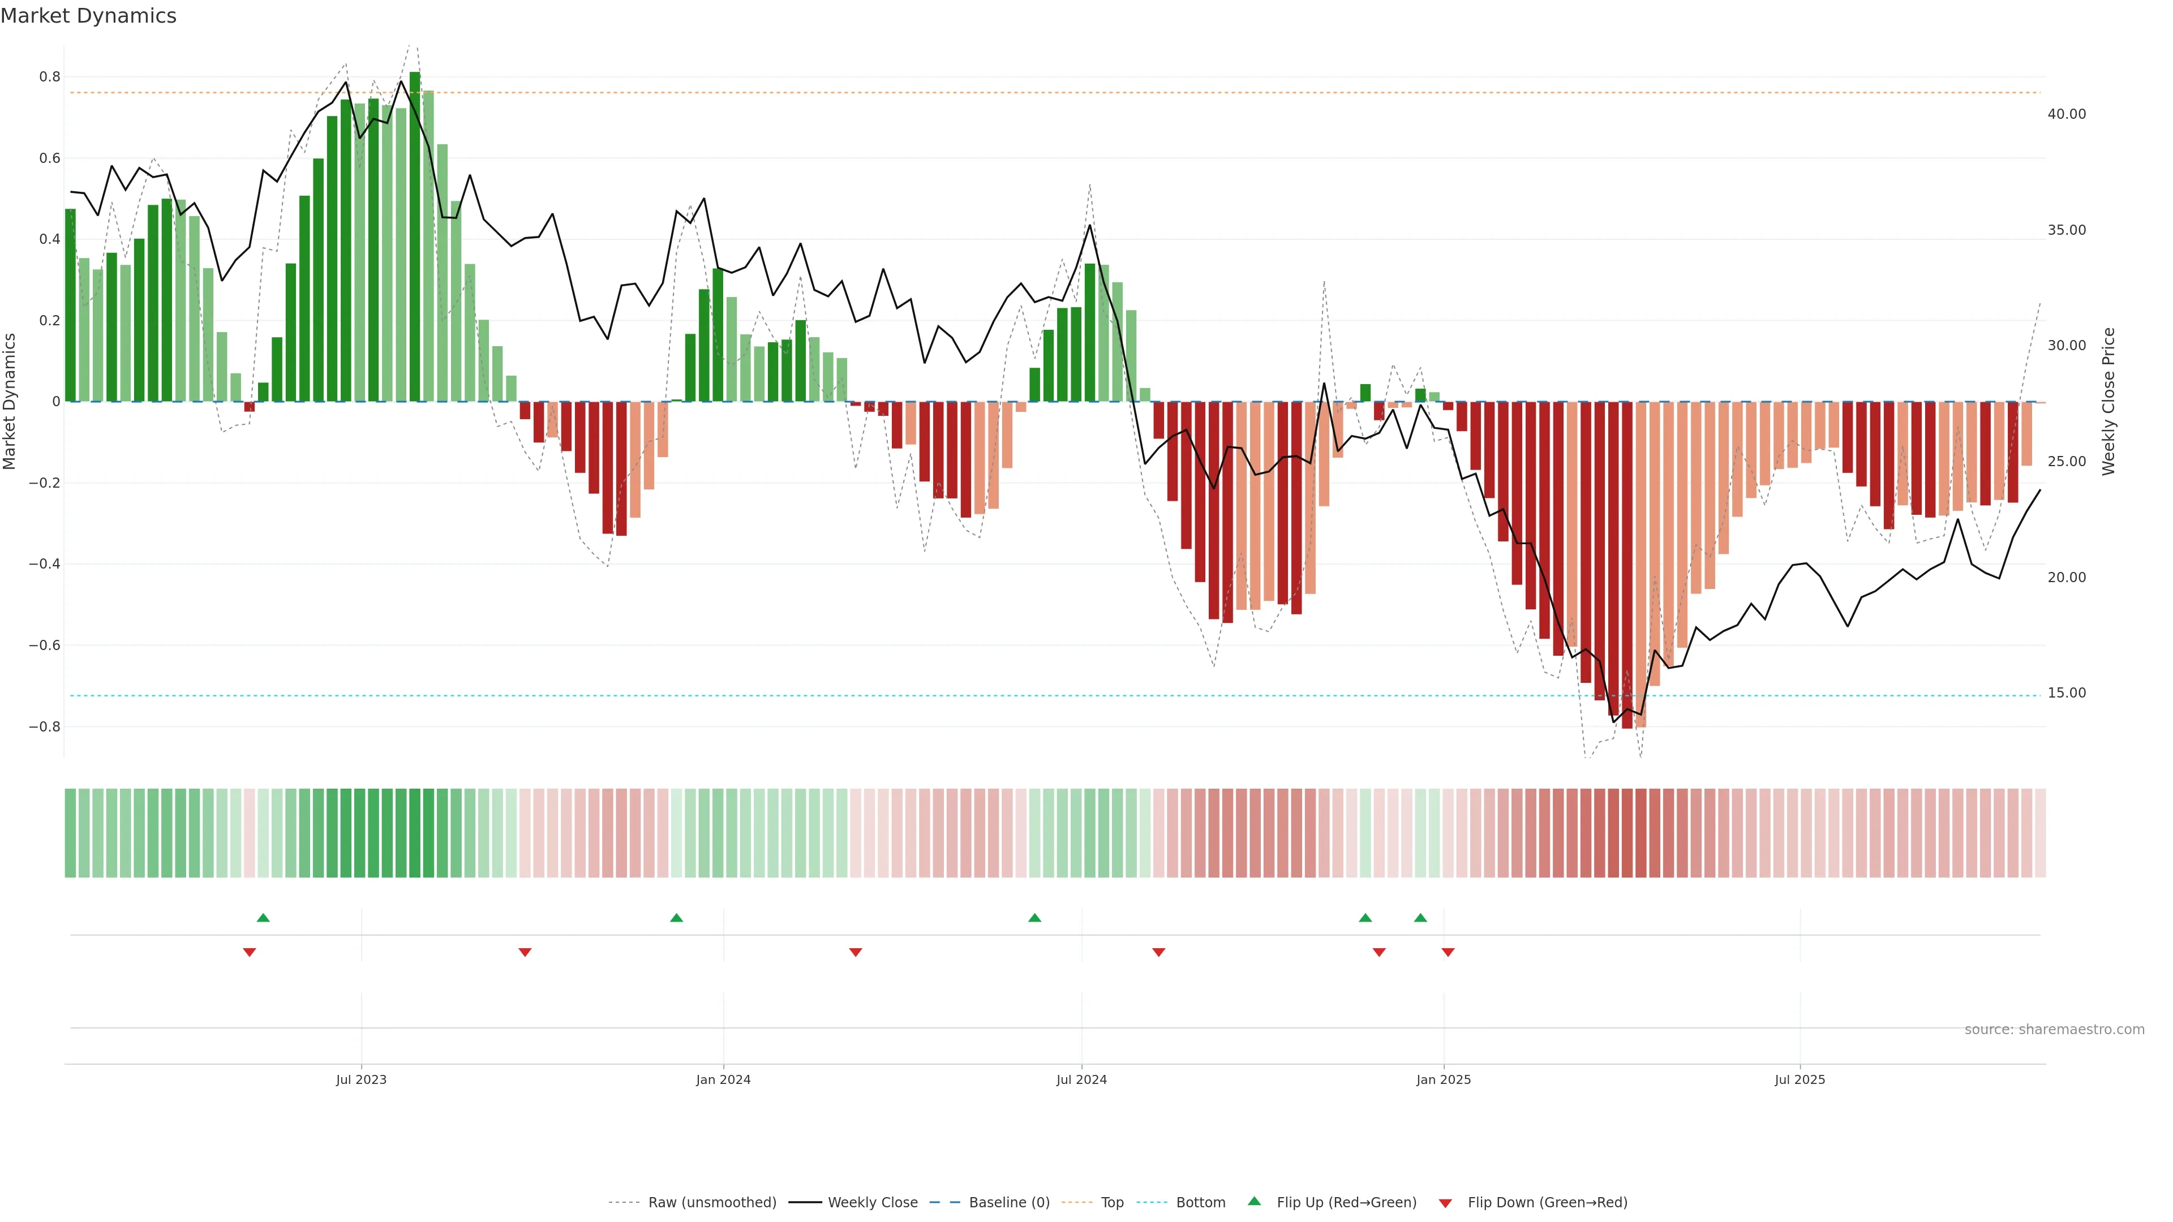Click the first red flip-down triangle marker
The height and width of the screenshot is (1222, 2173).
pos(249,952)
